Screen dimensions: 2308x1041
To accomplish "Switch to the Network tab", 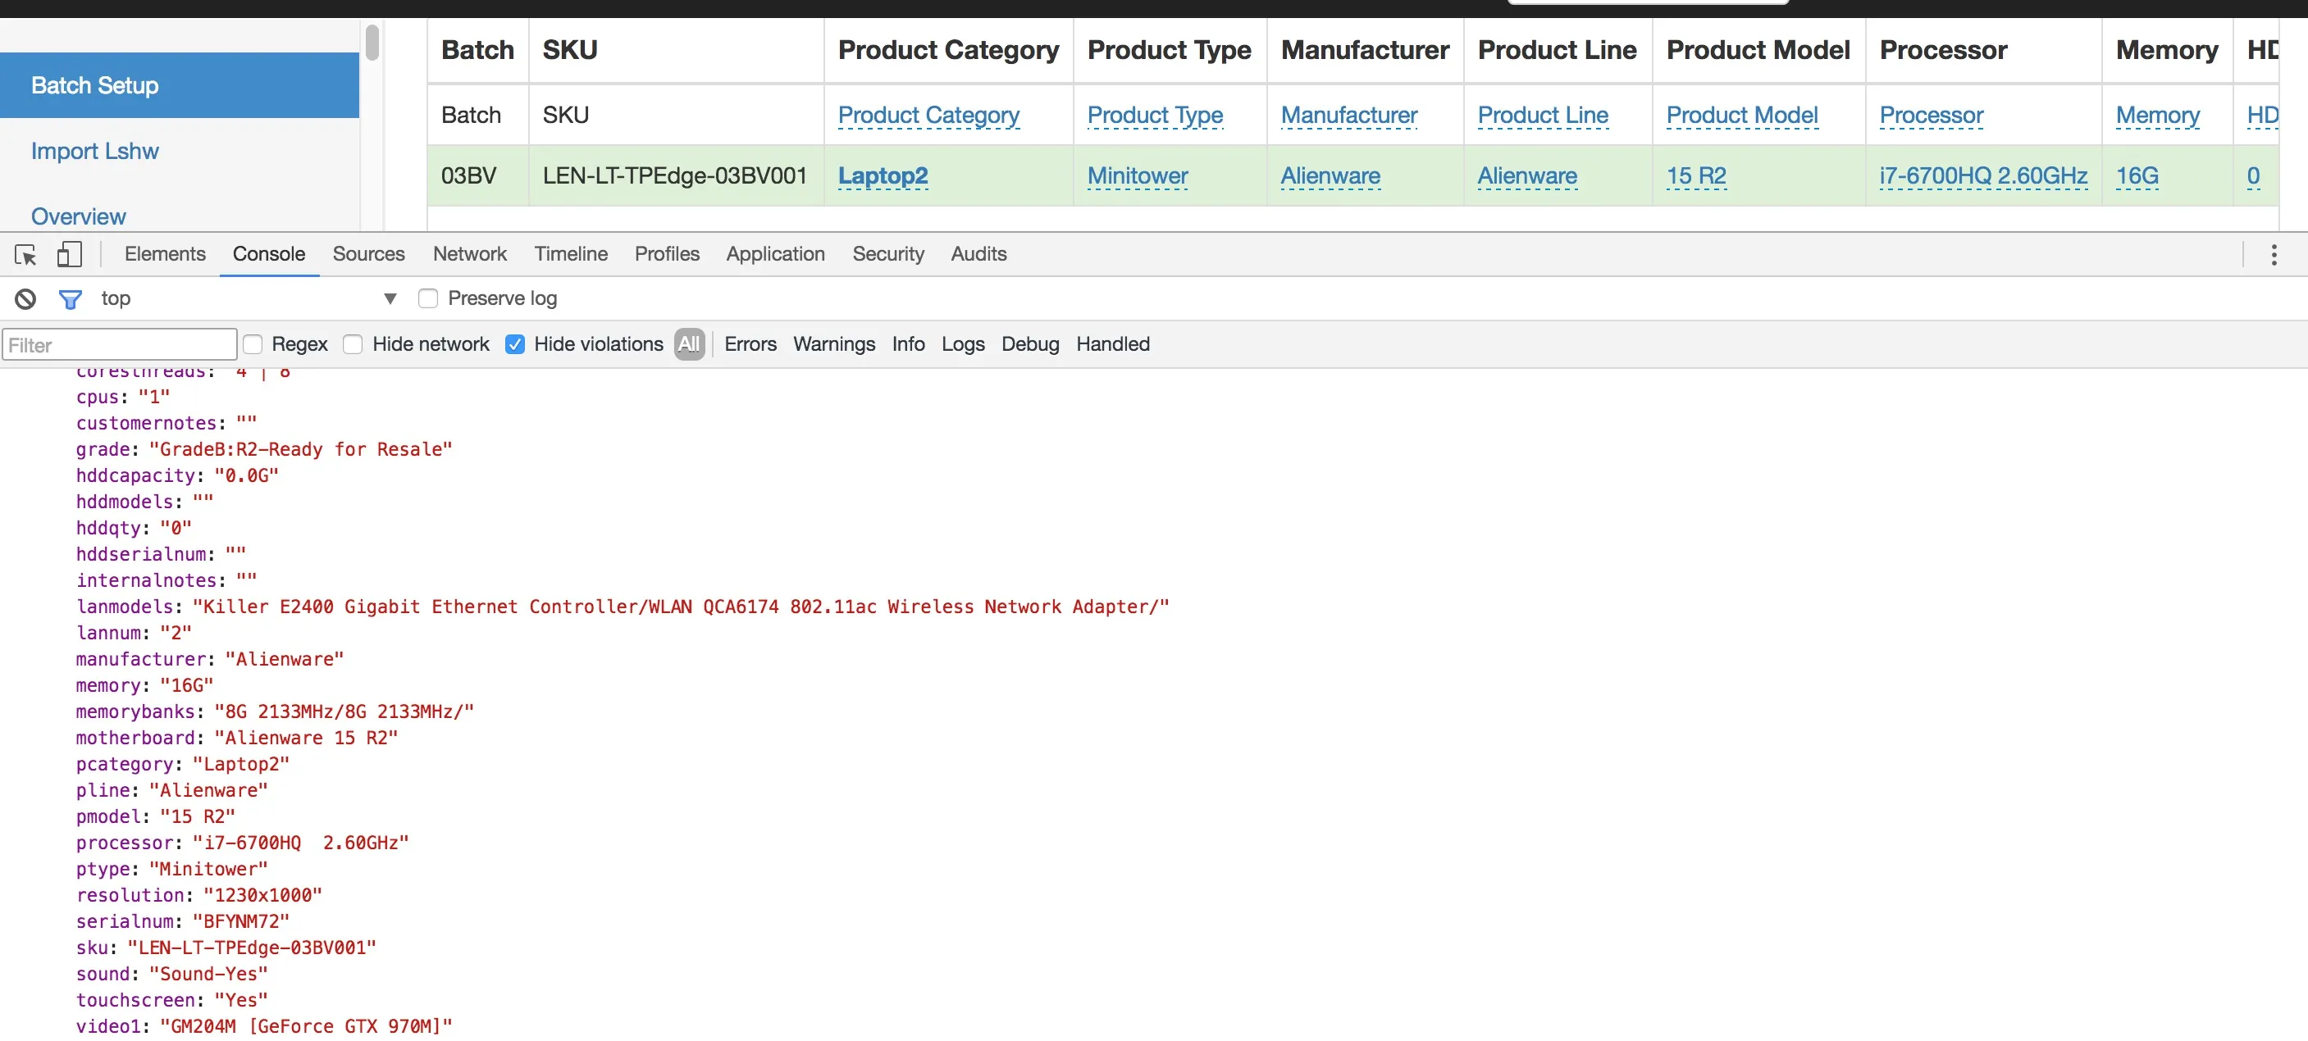I will coord(469,254).
